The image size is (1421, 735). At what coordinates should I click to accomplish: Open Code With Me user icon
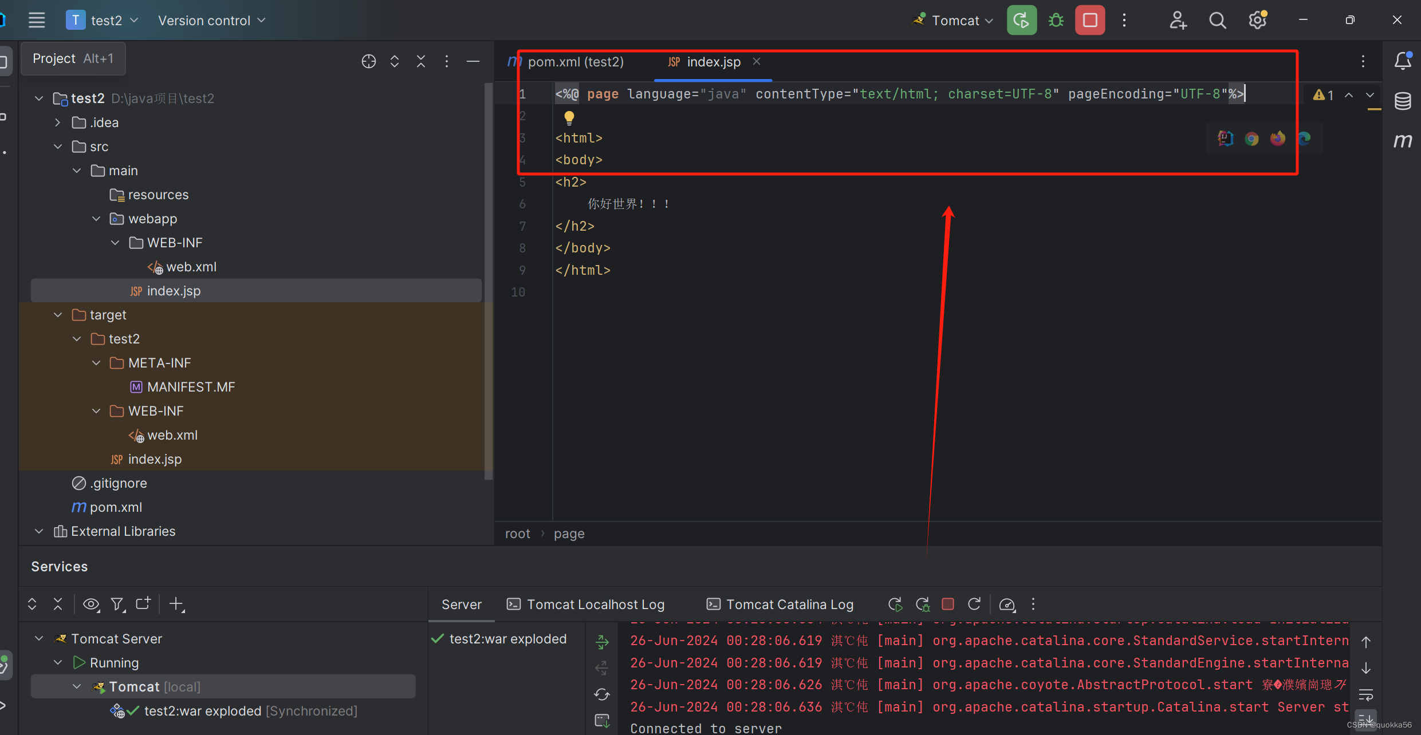point(1178,20)
